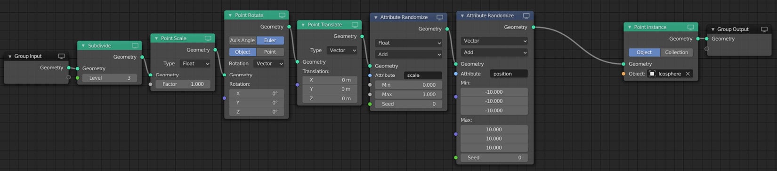Clear the Icosphere object with X
Screen dimensions: 777x171
point(688,74)
